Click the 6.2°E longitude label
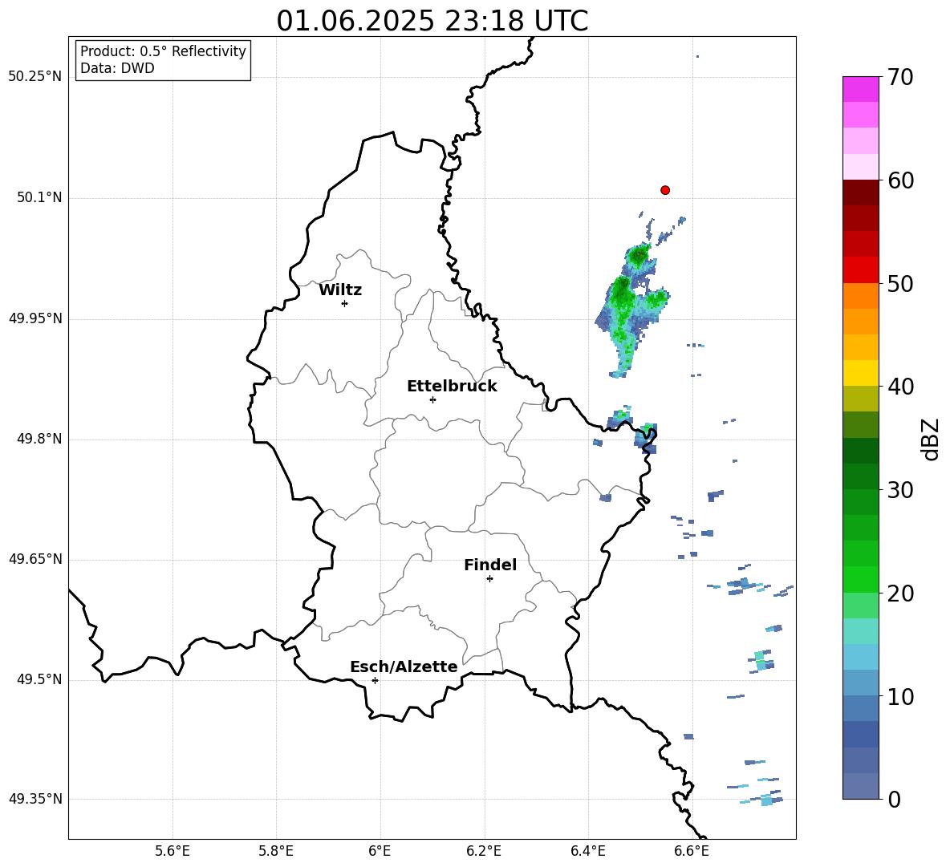 484,851
